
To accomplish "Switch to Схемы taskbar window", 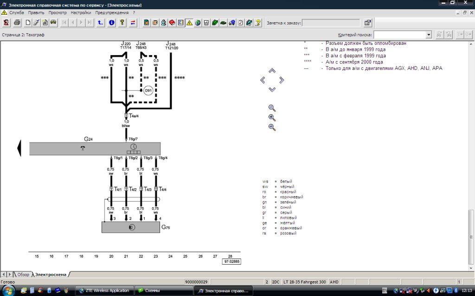I will click(x=164, y=290).
